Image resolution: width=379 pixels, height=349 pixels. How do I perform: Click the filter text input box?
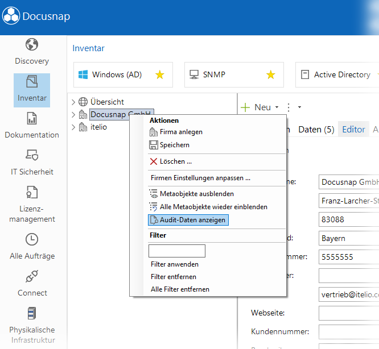click(177, 251)
